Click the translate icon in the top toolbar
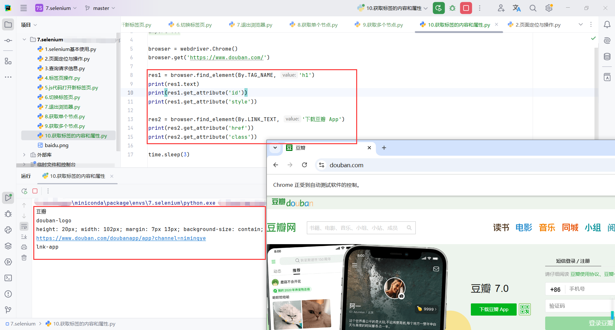 (517, 8)
